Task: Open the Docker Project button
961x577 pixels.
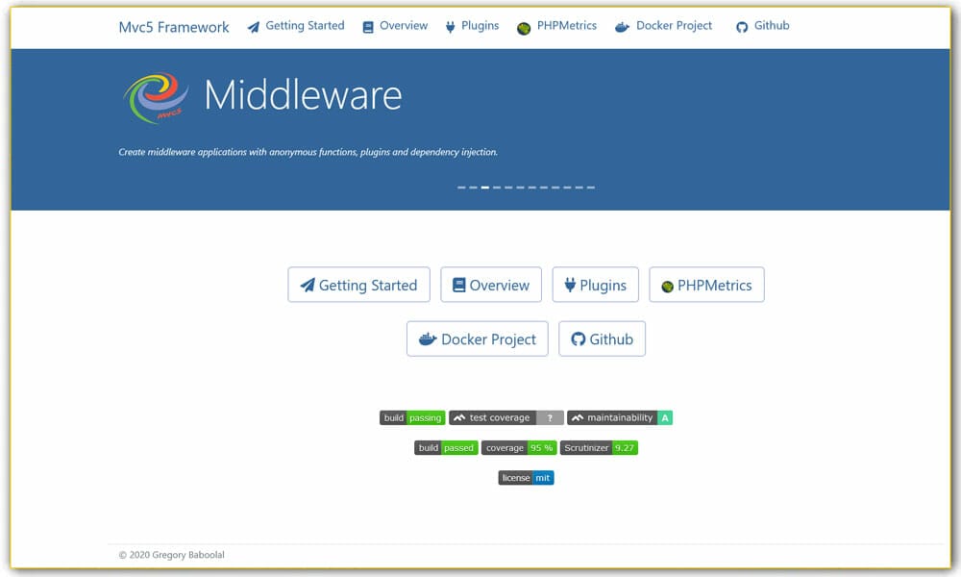Action: pyautogui.click(x=478, y=339)
